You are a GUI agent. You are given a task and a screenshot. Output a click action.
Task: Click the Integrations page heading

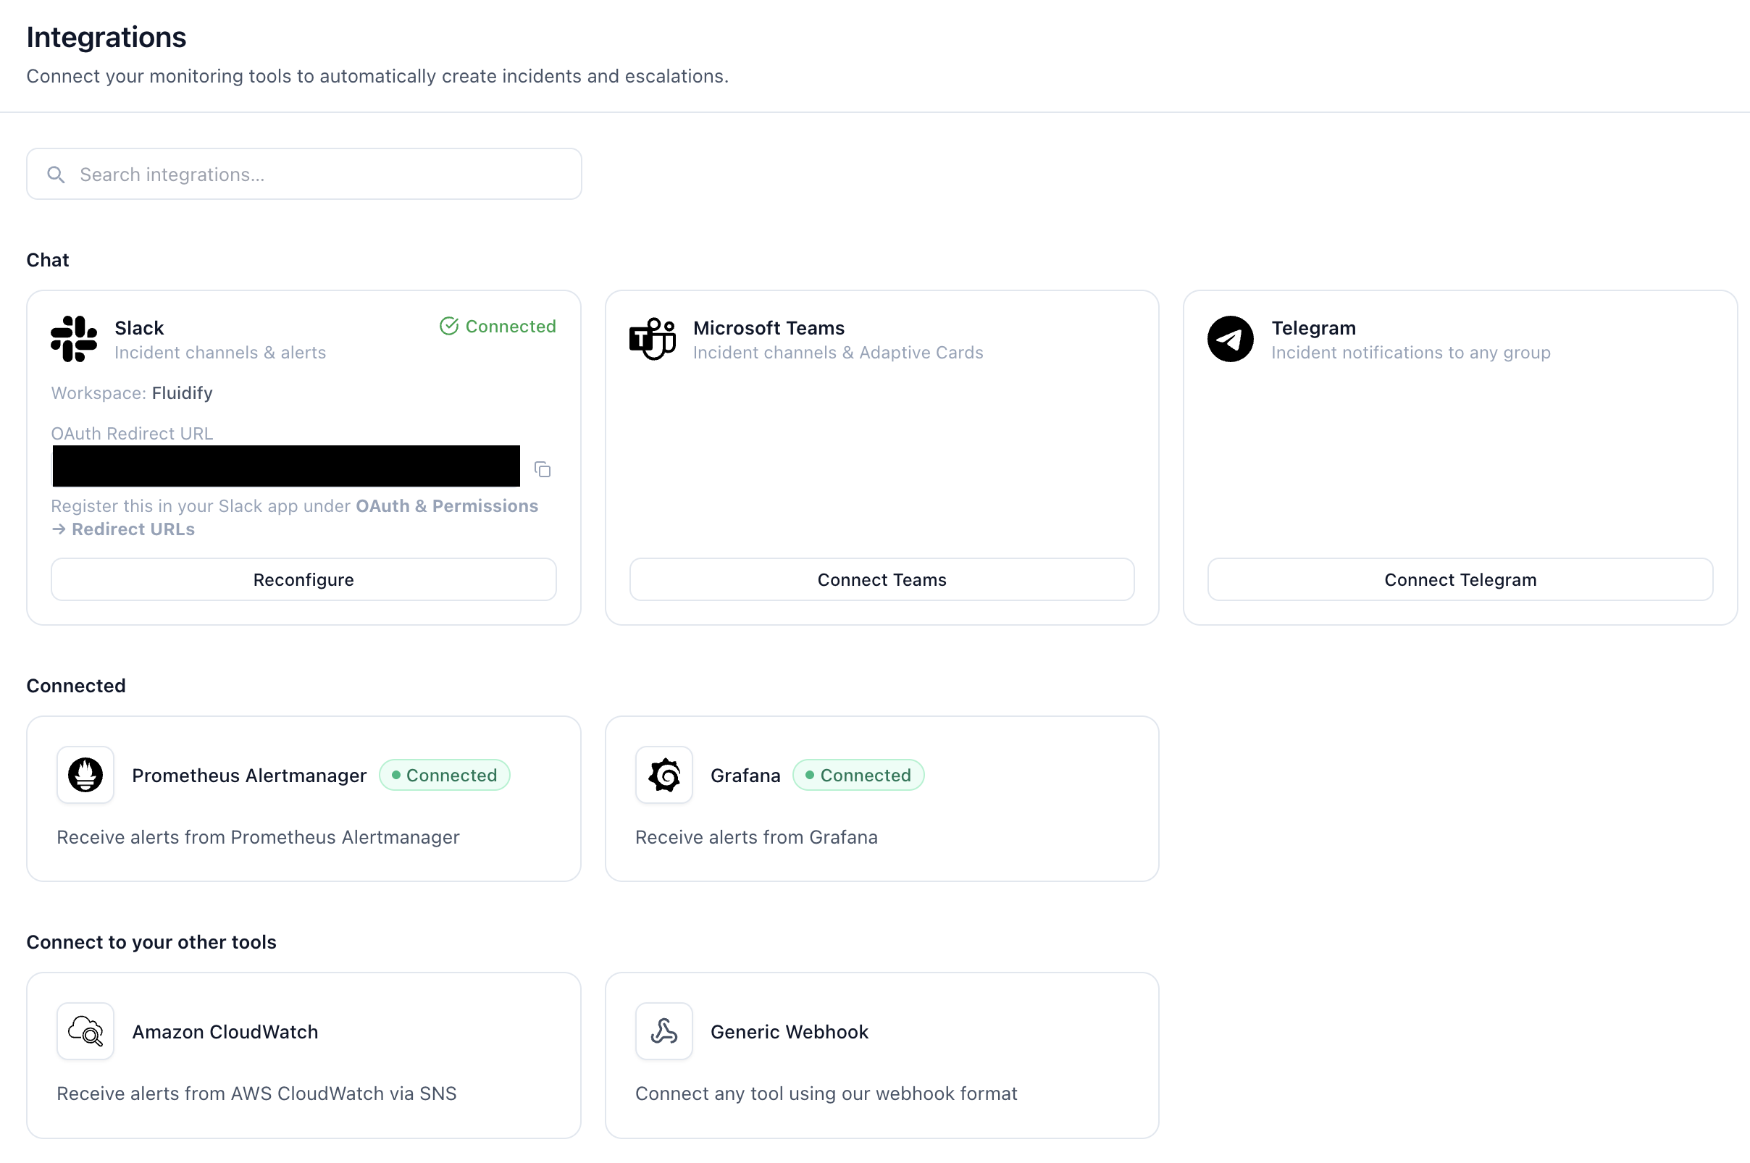[106, 37]
